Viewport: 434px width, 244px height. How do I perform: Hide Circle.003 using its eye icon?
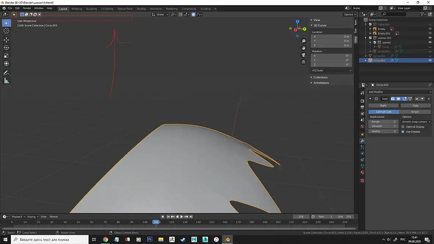[x=430, y=60]
